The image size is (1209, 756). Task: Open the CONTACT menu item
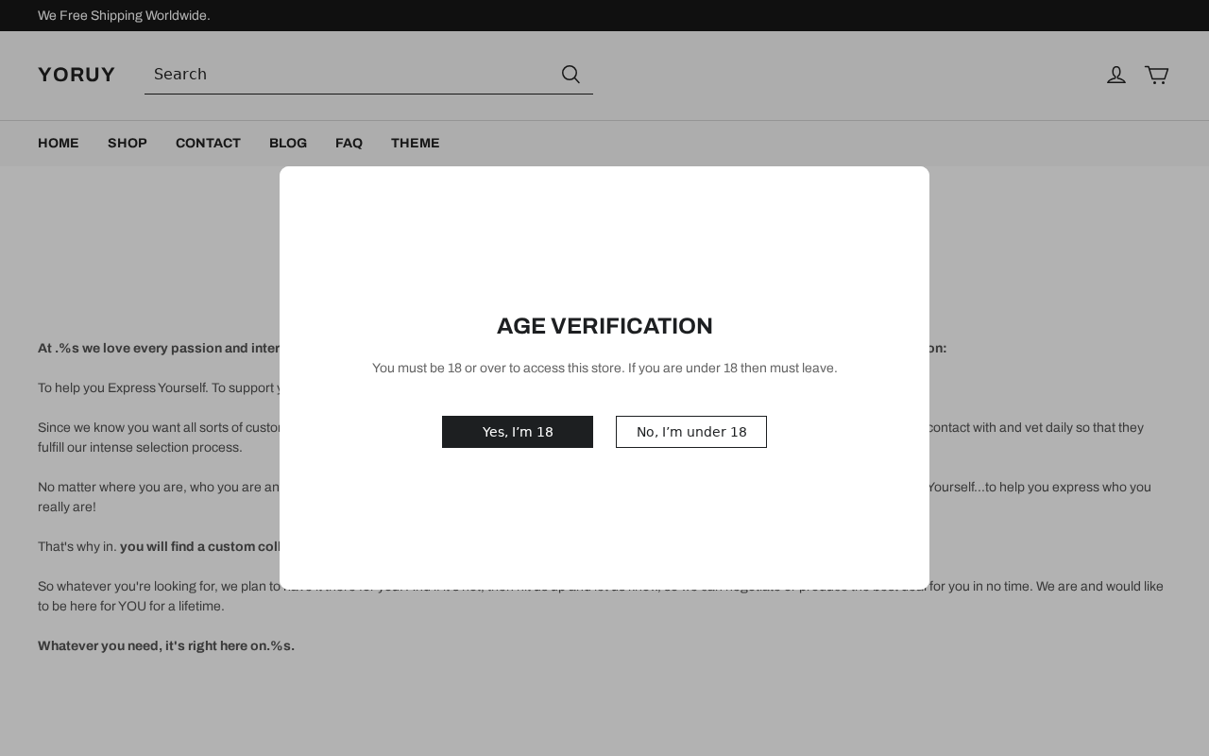(x=208, y=144)
